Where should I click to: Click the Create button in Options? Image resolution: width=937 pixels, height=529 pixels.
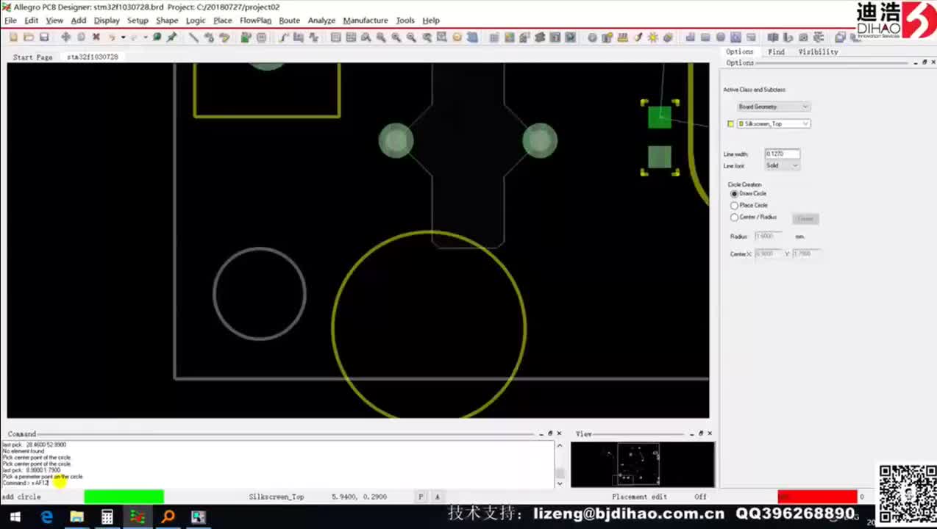805,218
